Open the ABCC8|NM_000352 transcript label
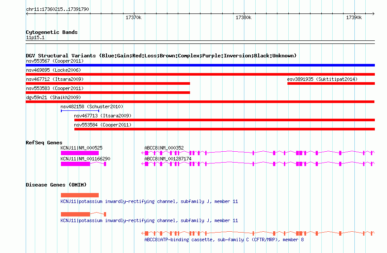Screen dimensions: 387x253 (164, 148)
